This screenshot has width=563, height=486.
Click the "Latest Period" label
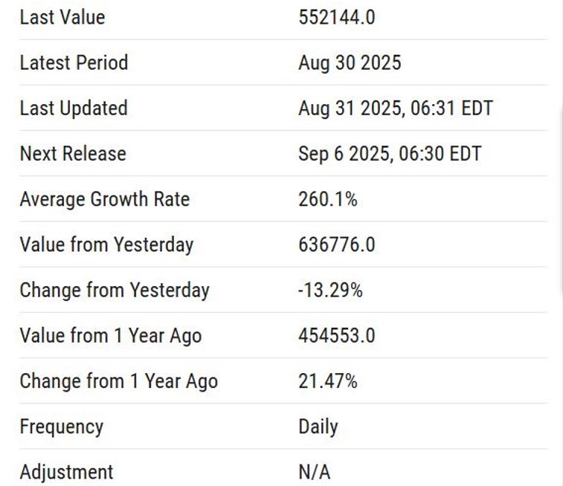click(74, 62)
